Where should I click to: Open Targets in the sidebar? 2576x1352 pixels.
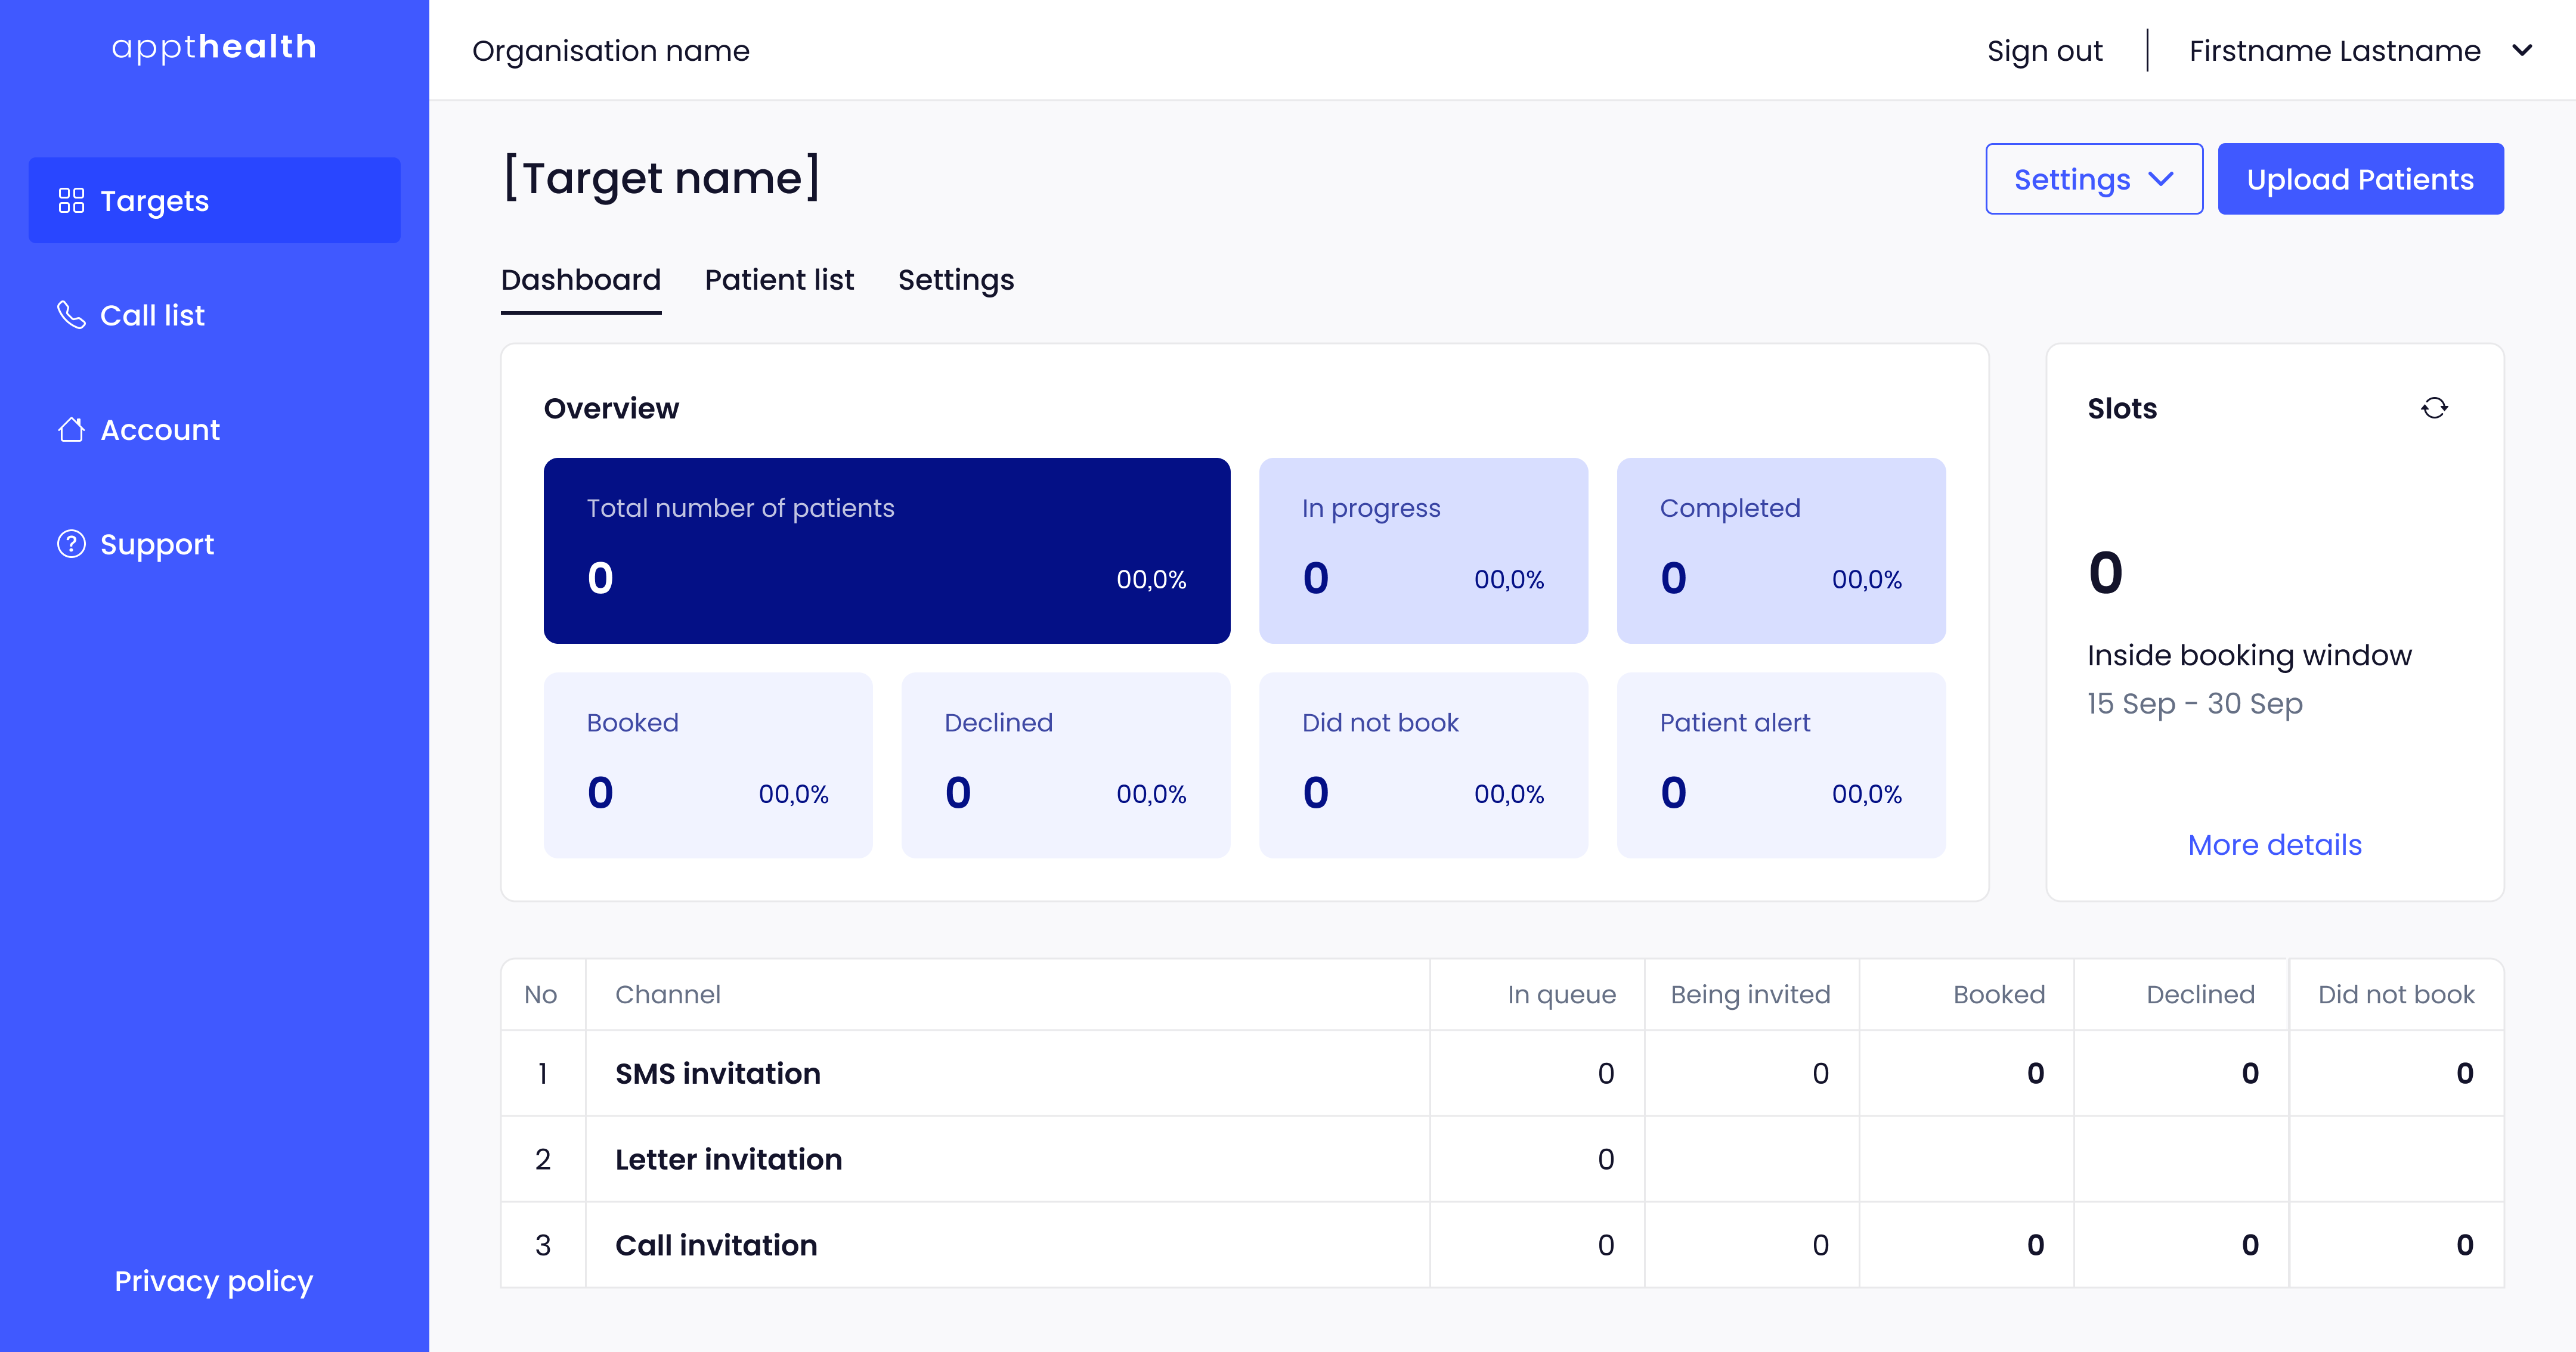point(214,200)
